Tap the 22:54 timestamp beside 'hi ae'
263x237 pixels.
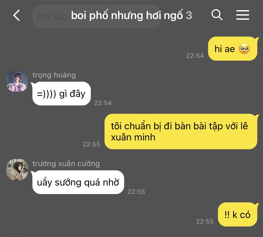(195, 56)
